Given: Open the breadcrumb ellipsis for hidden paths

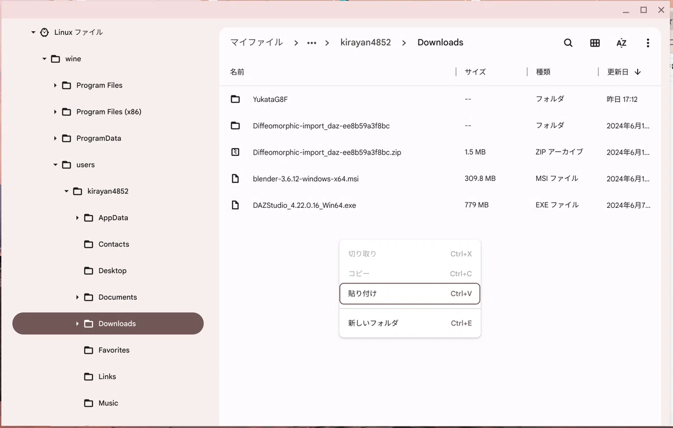Looking at the screenshot, I should tap(312, 43).
